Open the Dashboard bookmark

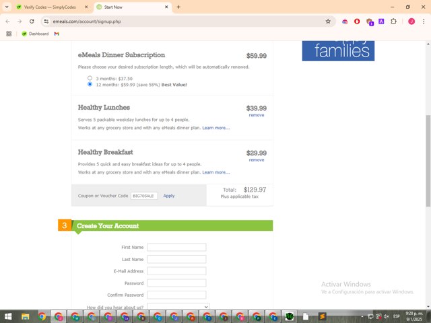[35, 34]
